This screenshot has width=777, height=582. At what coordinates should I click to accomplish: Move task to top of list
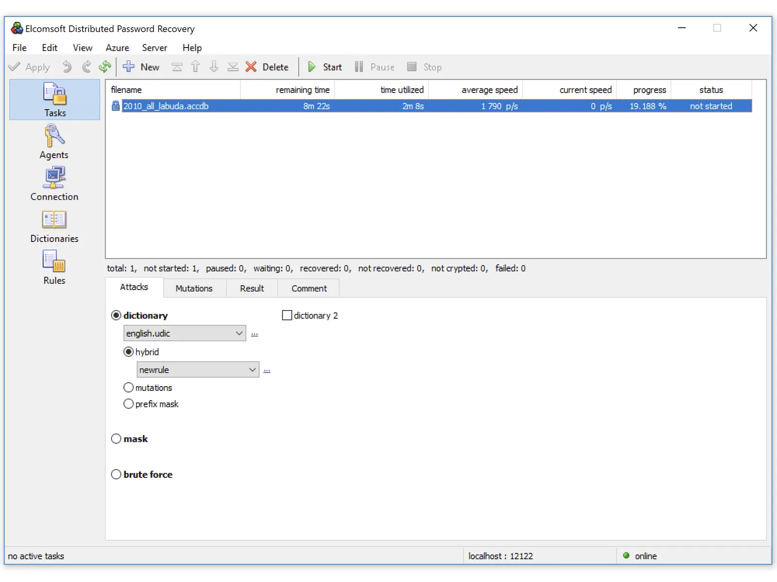pos(177,67)
